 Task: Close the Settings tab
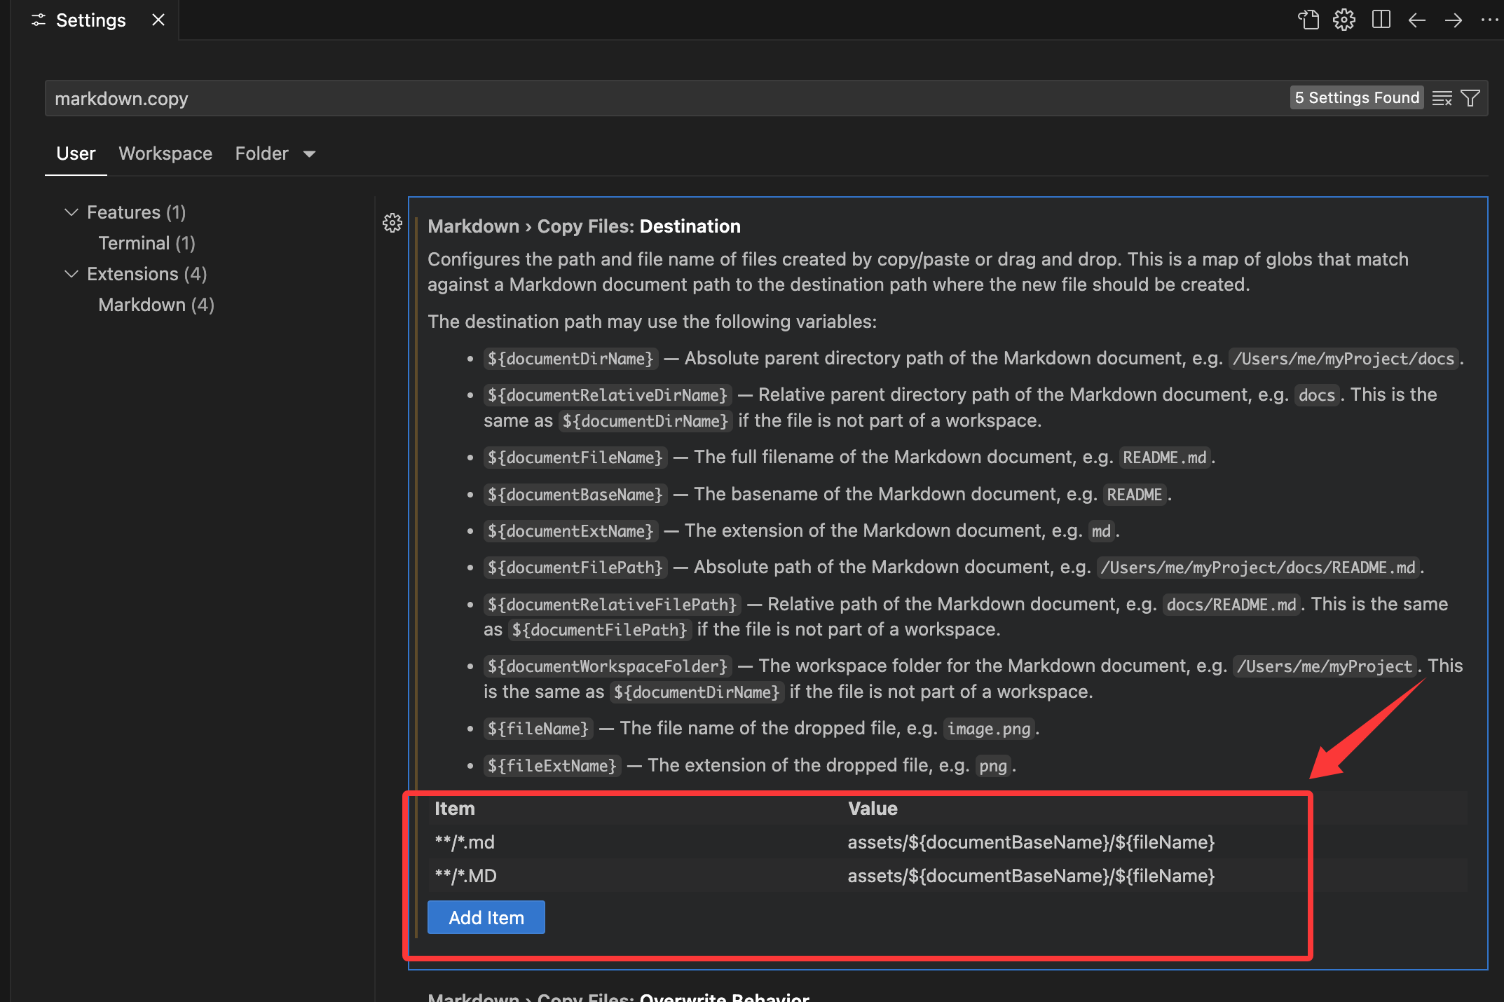point(158,20)
